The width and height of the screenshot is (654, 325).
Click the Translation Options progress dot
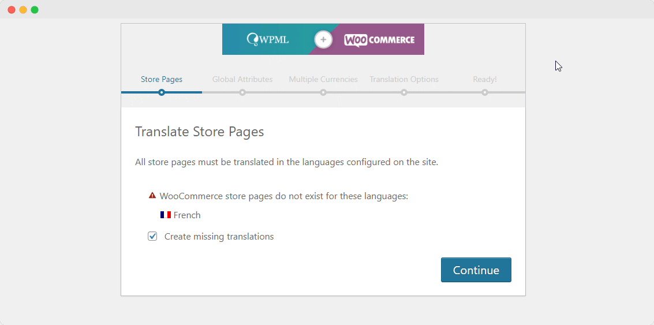pyautogui.click(x=403, y=92)
